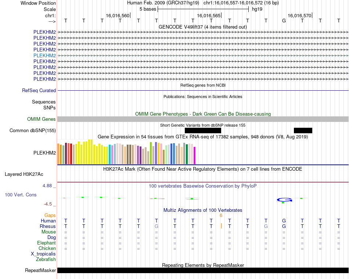
Task: Select the Rhesus species label
Action: click(x=48, y=227)
